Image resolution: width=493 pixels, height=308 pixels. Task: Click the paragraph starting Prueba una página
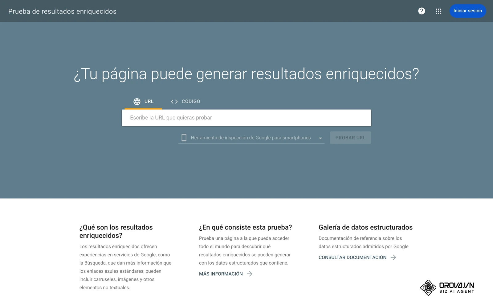245,250
